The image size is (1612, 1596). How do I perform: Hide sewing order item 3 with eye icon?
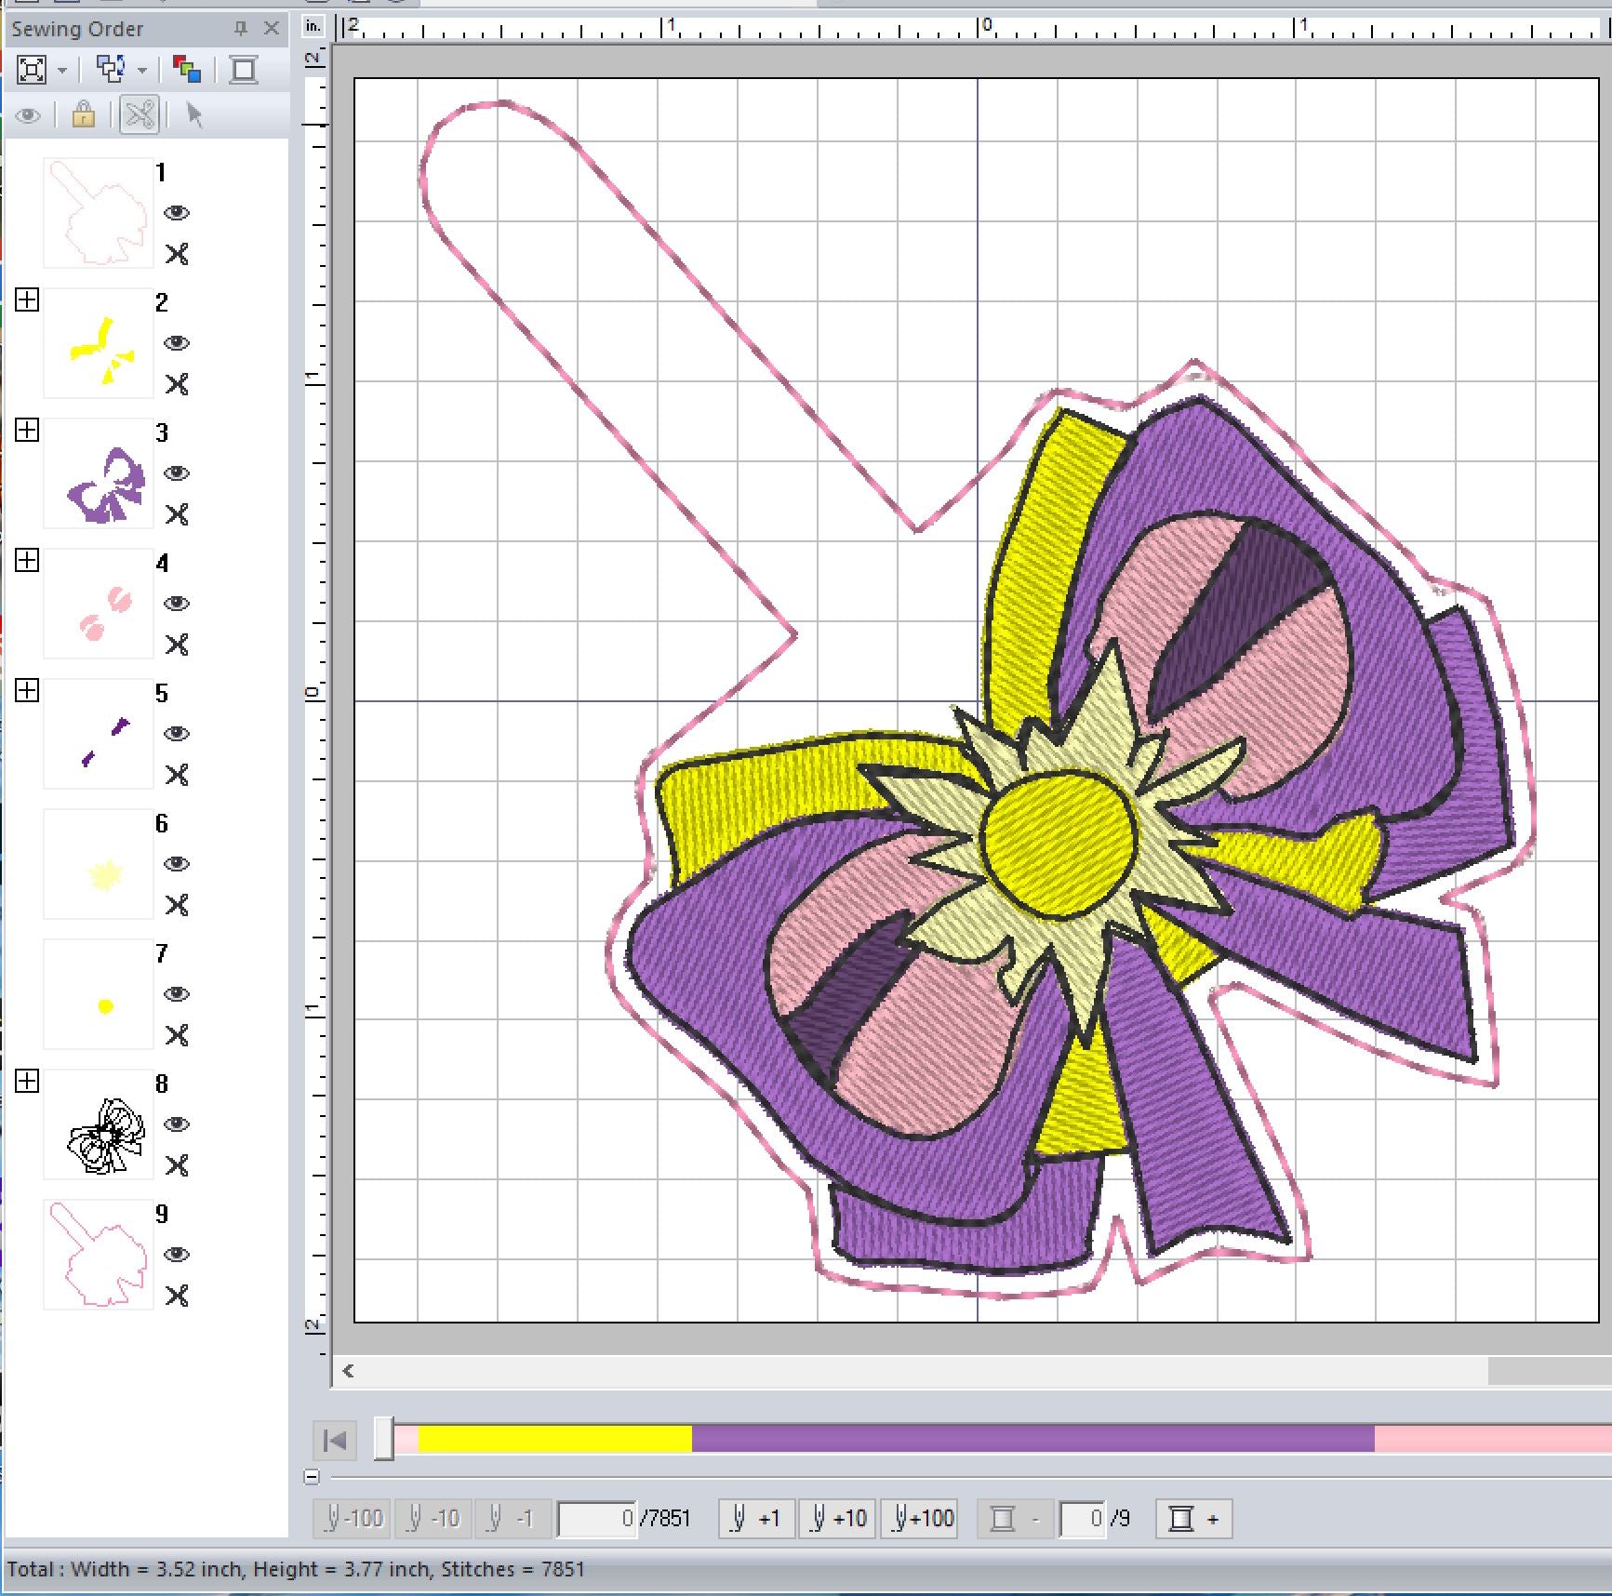pos(177,473)
